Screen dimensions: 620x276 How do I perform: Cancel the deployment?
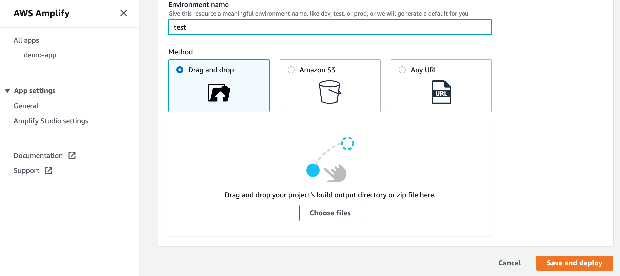tap(509, 263)
